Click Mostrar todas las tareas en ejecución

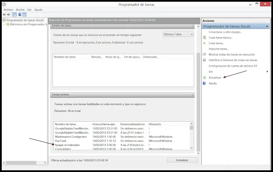[232, 55]
